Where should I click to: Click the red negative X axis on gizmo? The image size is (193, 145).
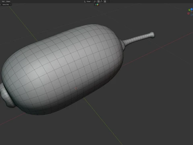tap(189, 13)
